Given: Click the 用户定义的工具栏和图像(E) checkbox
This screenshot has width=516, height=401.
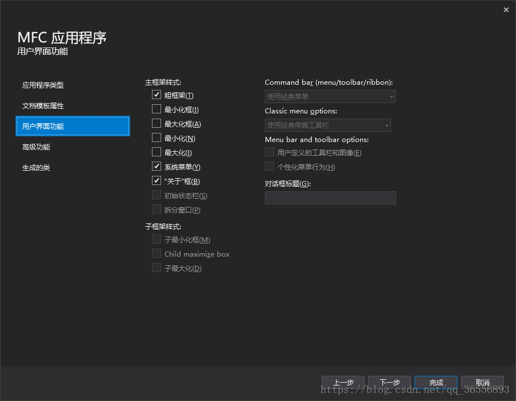Looking at the screenshot, I should tap(269, 152).
